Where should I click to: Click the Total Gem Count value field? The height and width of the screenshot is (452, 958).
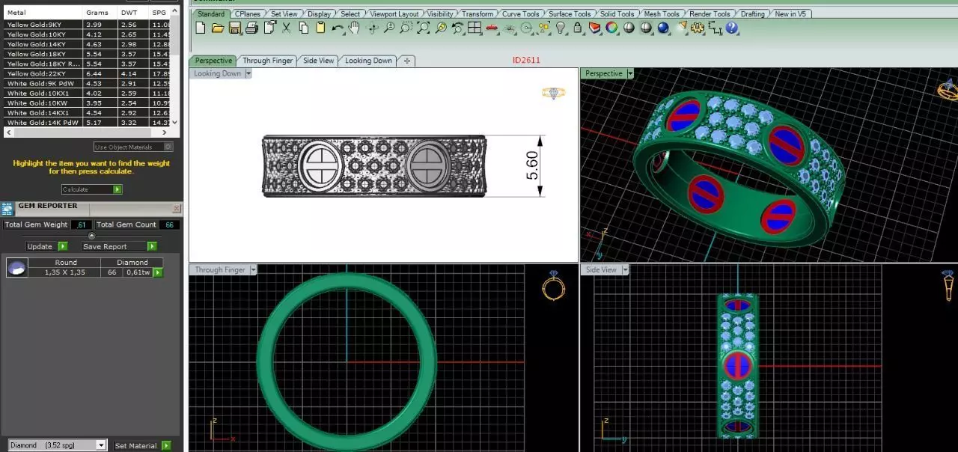pyautogui.click(x=169, y=225)
